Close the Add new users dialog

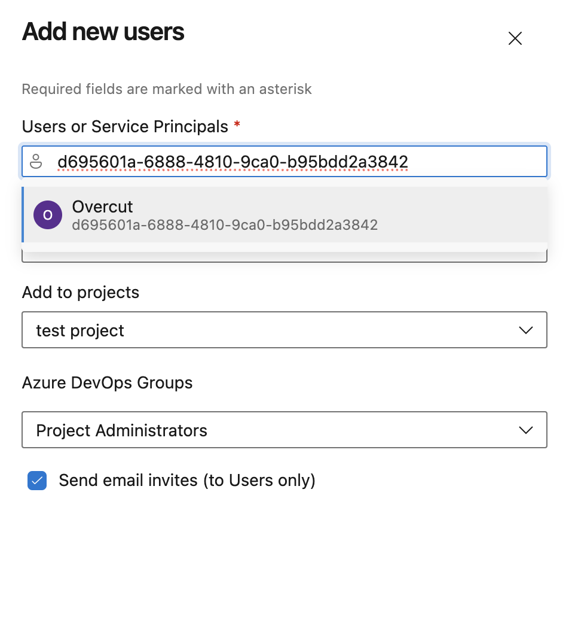pyautogui.click(x=515, y=39)
